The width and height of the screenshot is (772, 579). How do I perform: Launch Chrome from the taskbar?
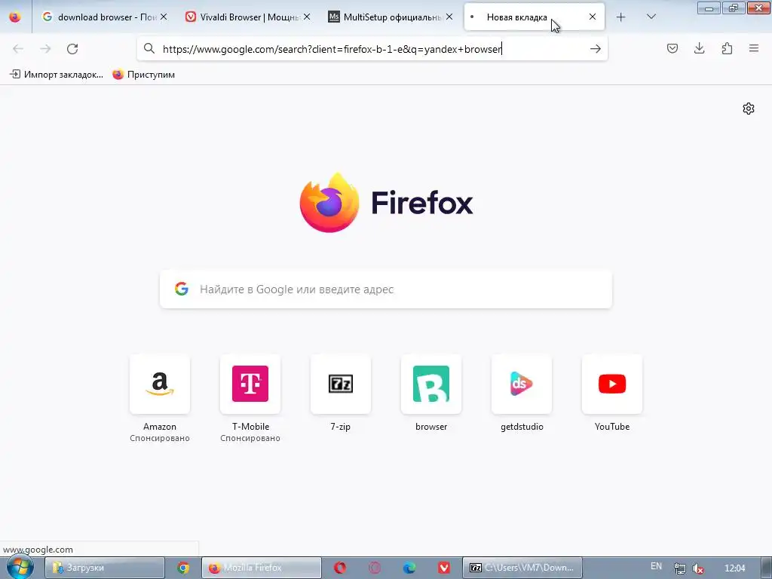point(183,568)
